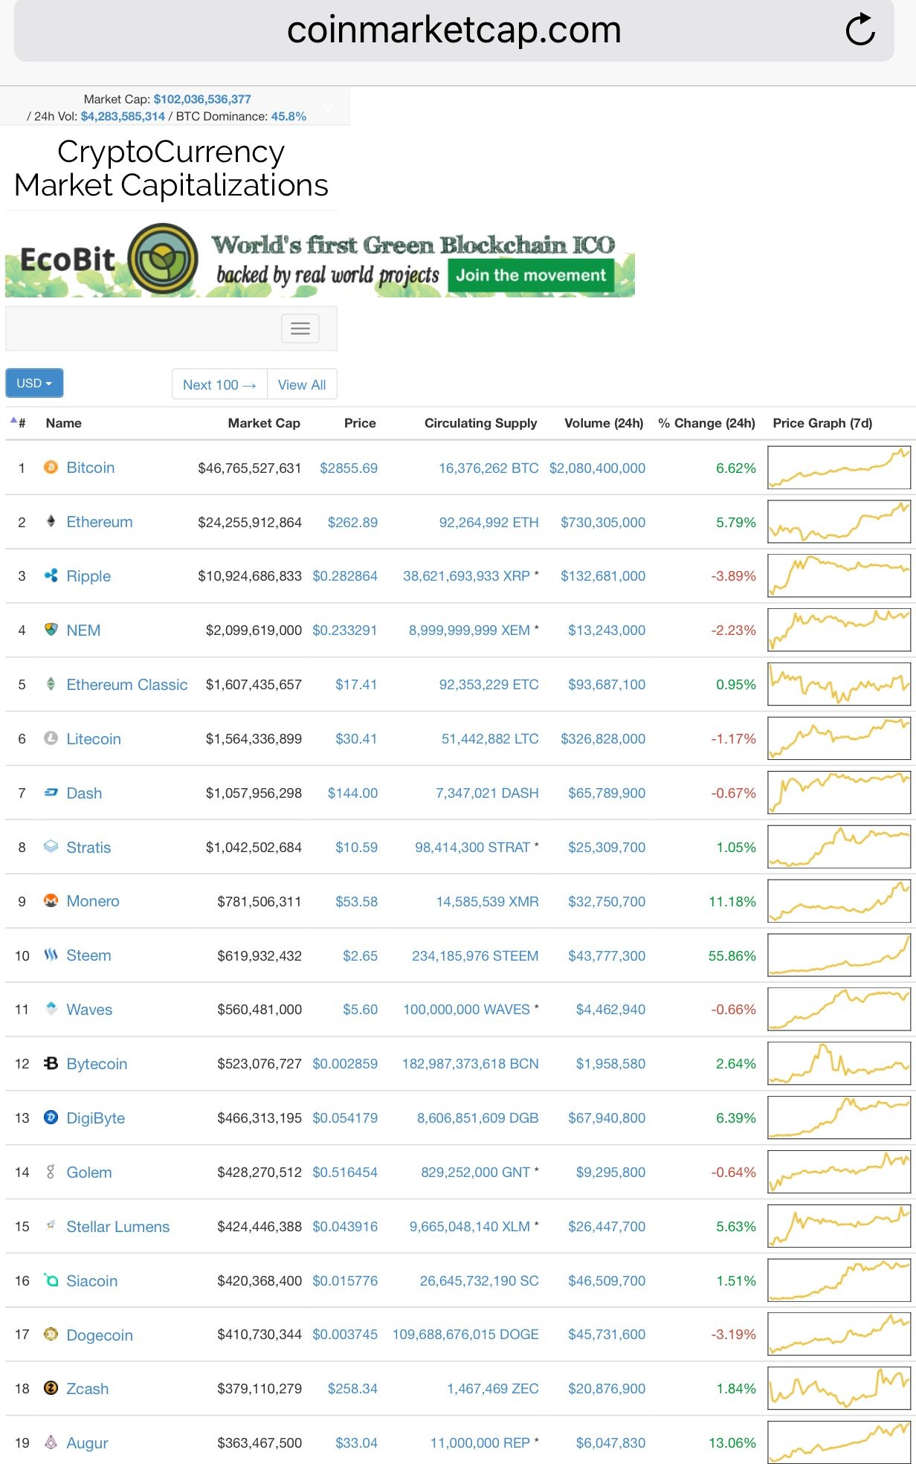
Task: Click the Golem coin logo
Action: pyautogui.click(x=51, y=1172)
